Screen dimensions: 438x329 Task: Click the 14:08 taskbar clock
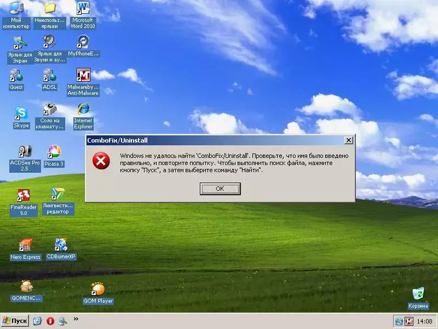tap(424, 322)
